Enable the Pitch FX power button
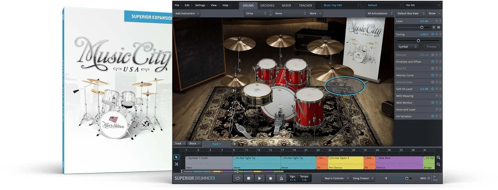Image resolution: width=498 pixels, height=190 pixels. click(x=433, y=68)
